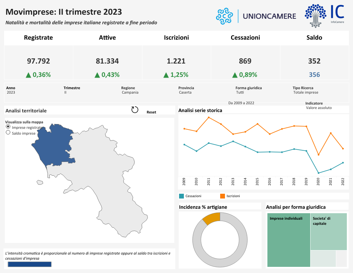Click the 2009 year label on the chart axis
The width and height of the screenshot is (353, 273).
[x=184, y=181]
